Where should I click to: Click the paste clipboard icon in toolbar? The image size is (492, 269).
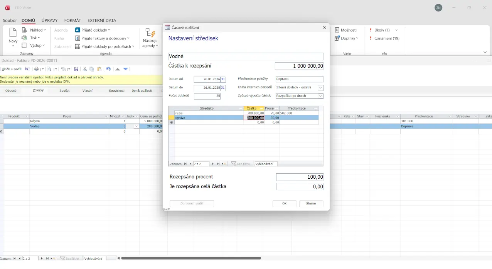[99, 69]
